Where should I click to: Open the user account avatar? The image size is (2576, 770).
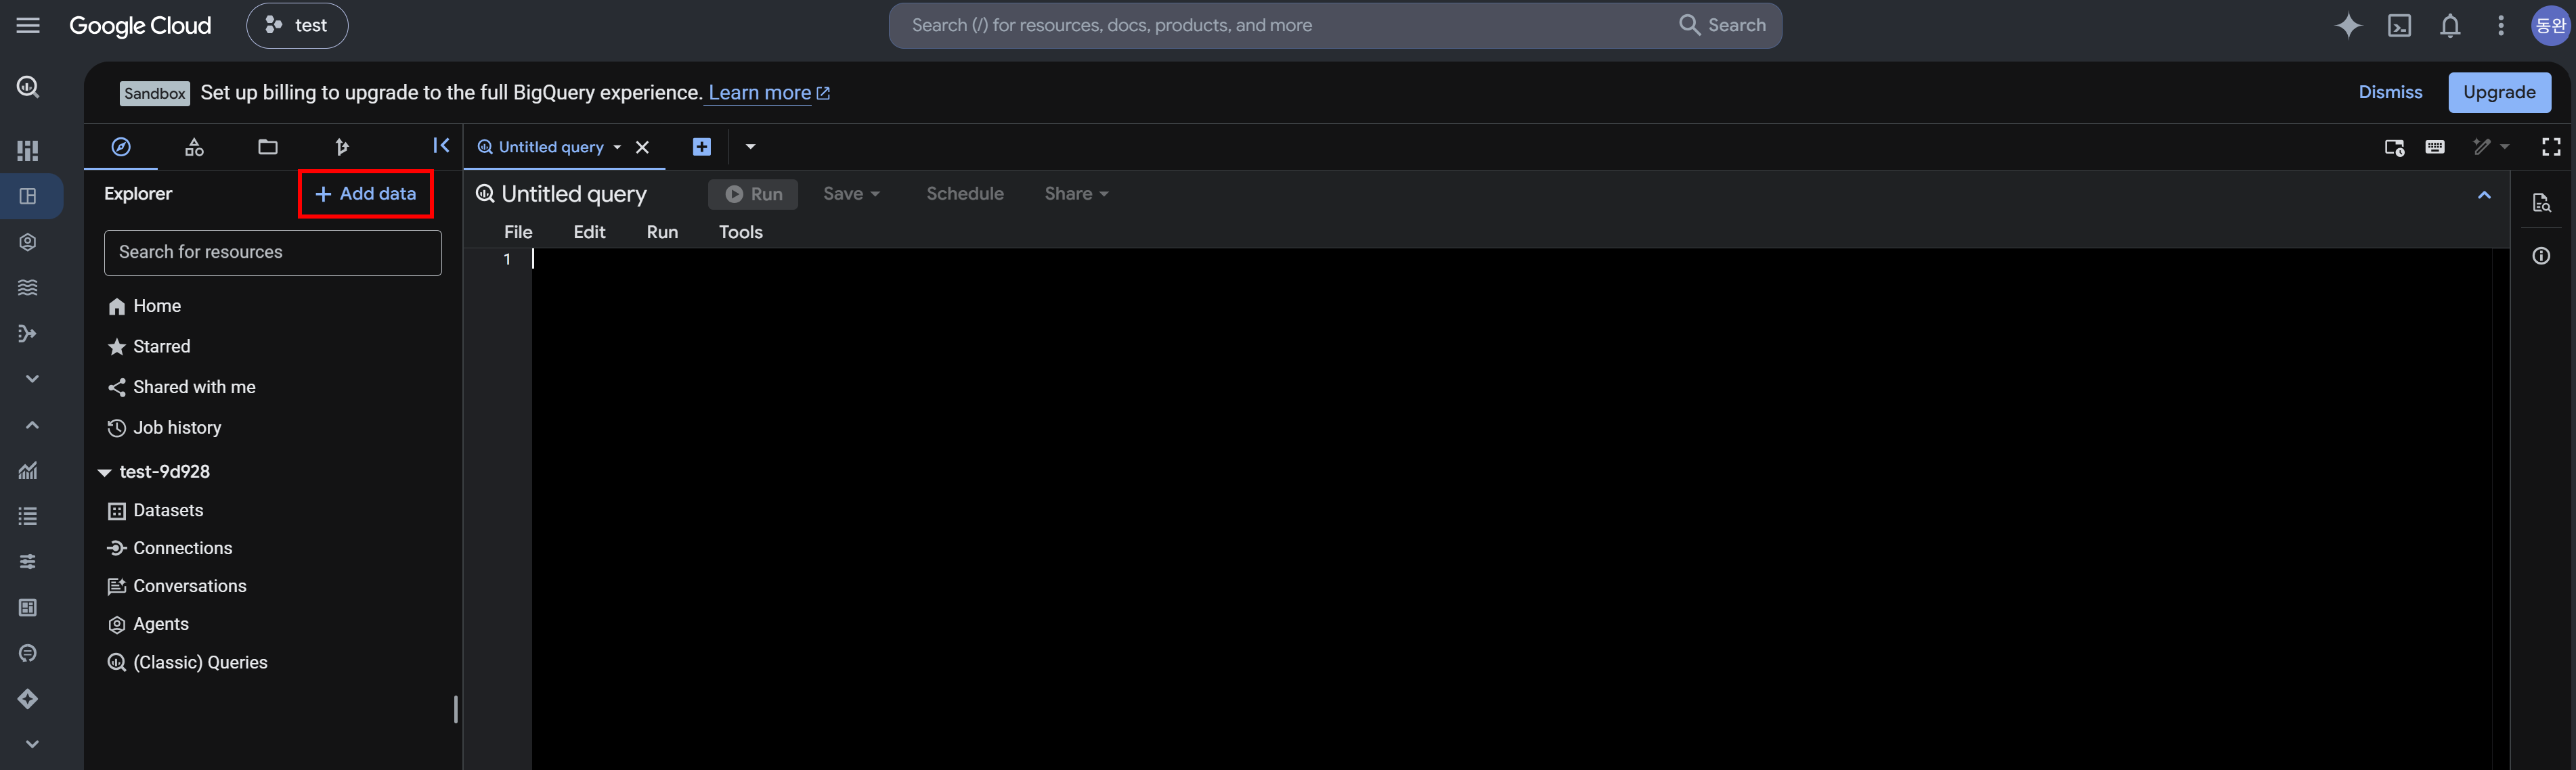coord(2550,25)
